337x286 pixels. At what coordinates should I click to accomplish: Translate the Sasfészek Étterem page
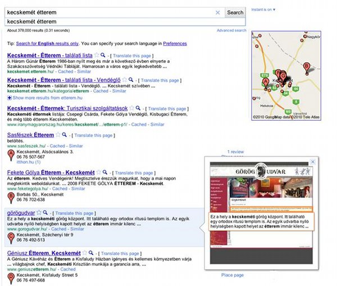93,135
